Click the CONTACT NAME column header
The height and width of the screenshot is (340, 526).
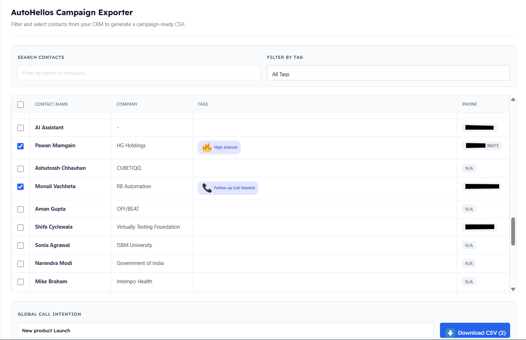click(51, 104)
